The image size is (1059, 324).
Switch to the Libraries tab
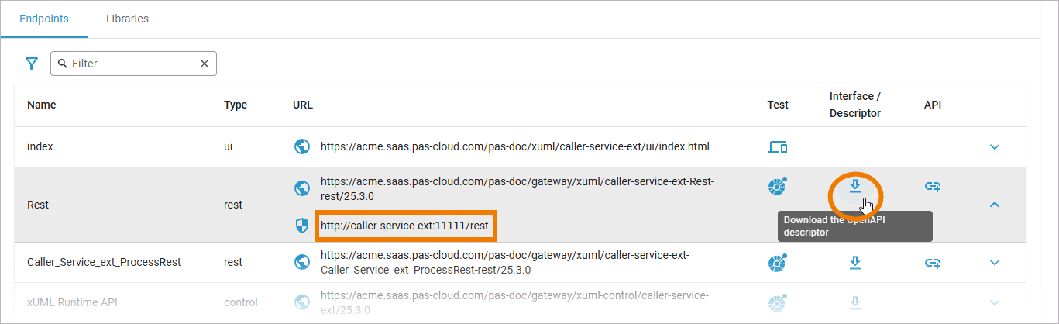(x=127, y=19)
